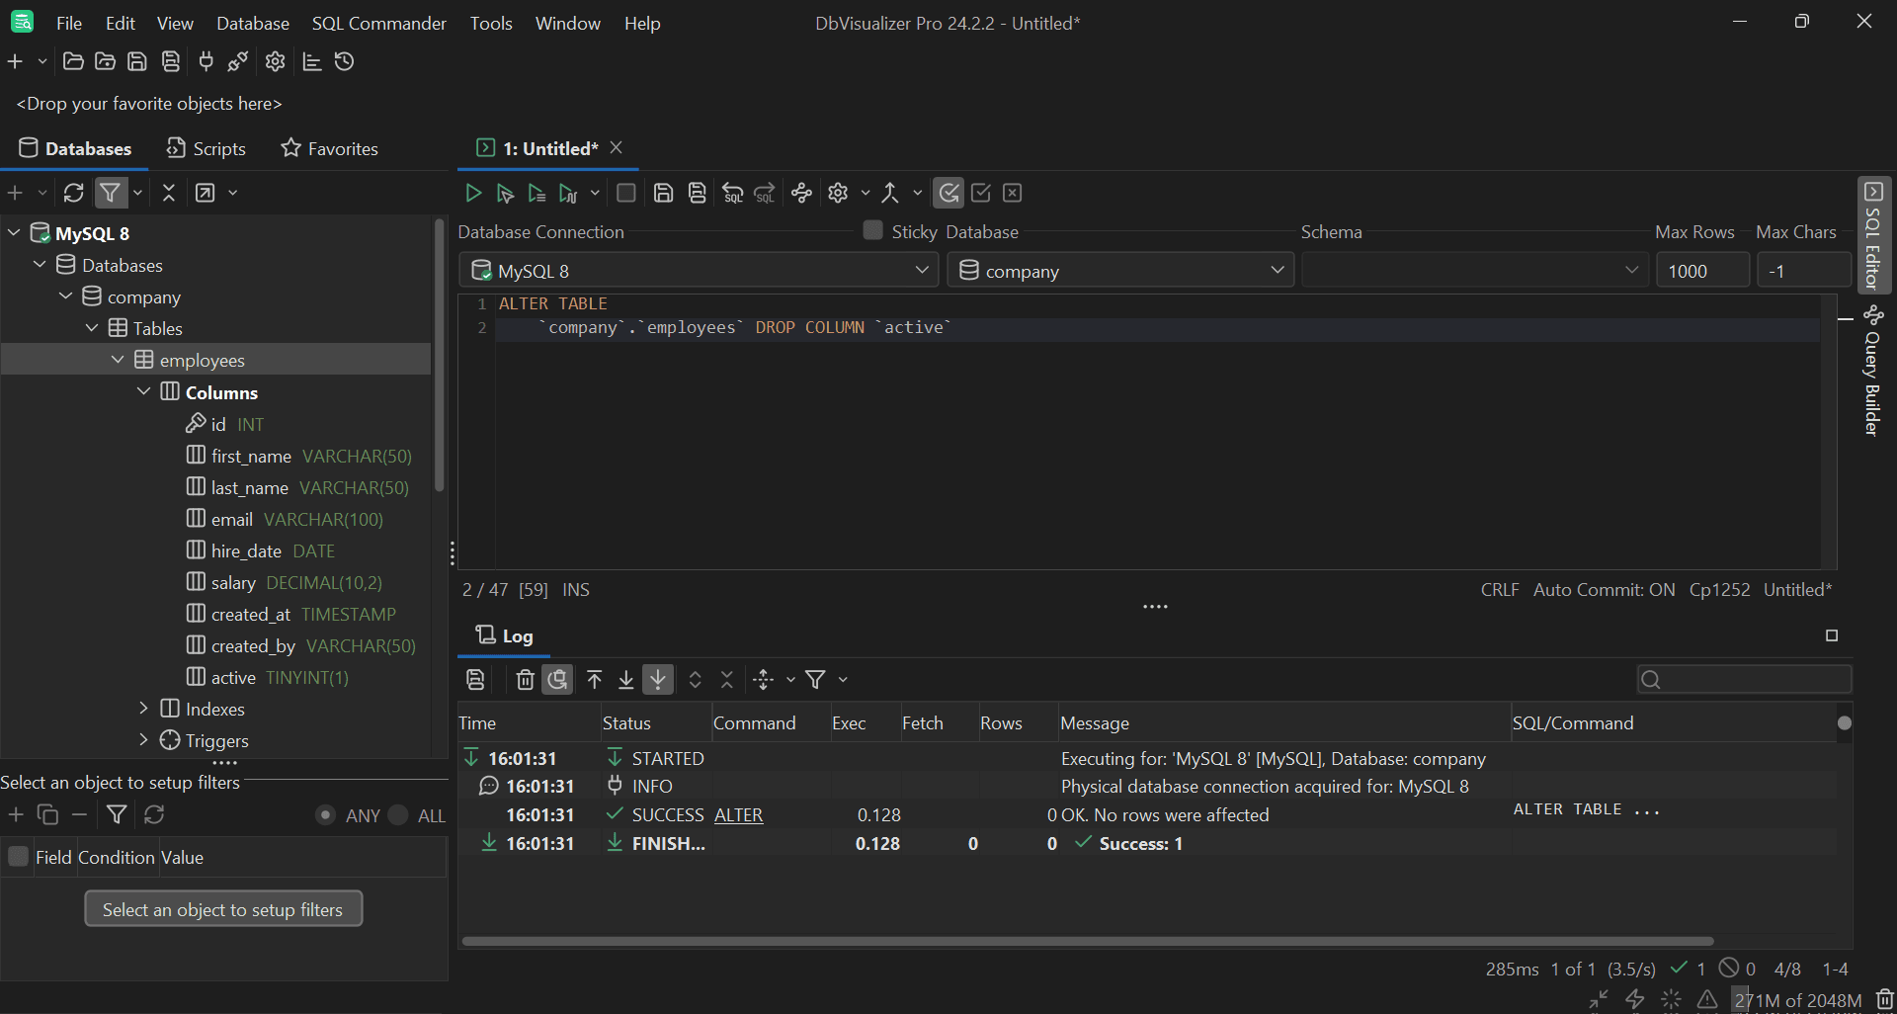The image size is (1897, 1014).
Task: Click the horizontal scrollbar in Log panel
Action: [1087, 941]
